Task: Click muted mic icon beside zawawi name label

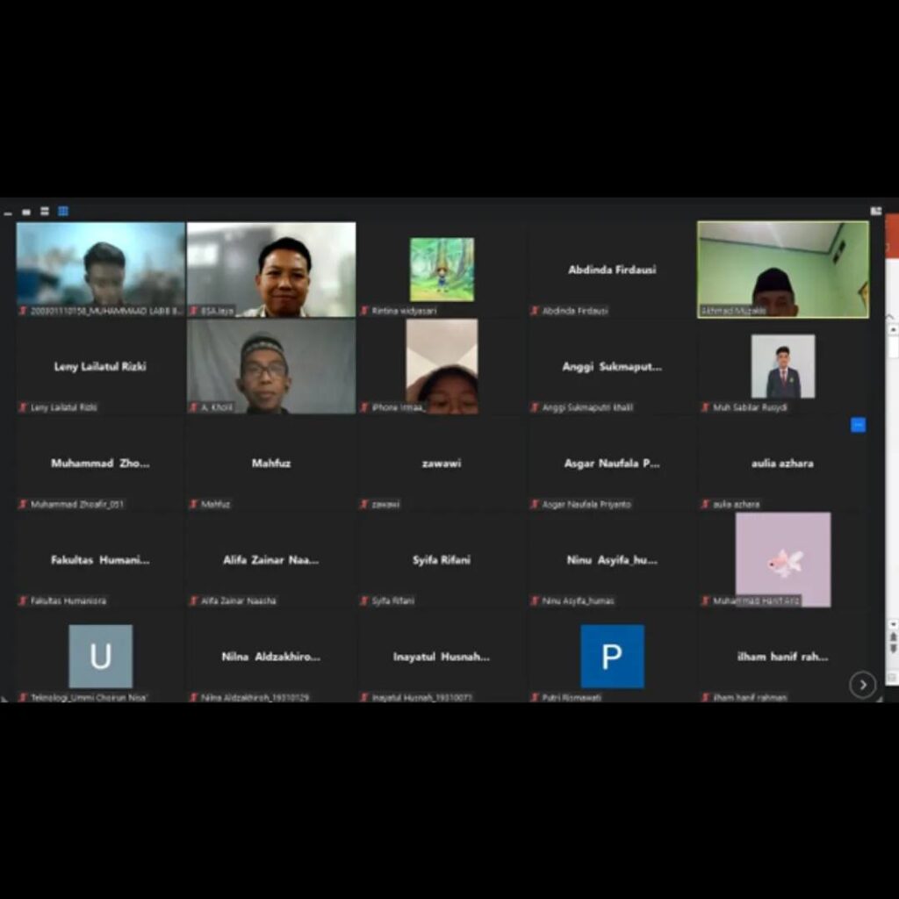Action: 364,504
